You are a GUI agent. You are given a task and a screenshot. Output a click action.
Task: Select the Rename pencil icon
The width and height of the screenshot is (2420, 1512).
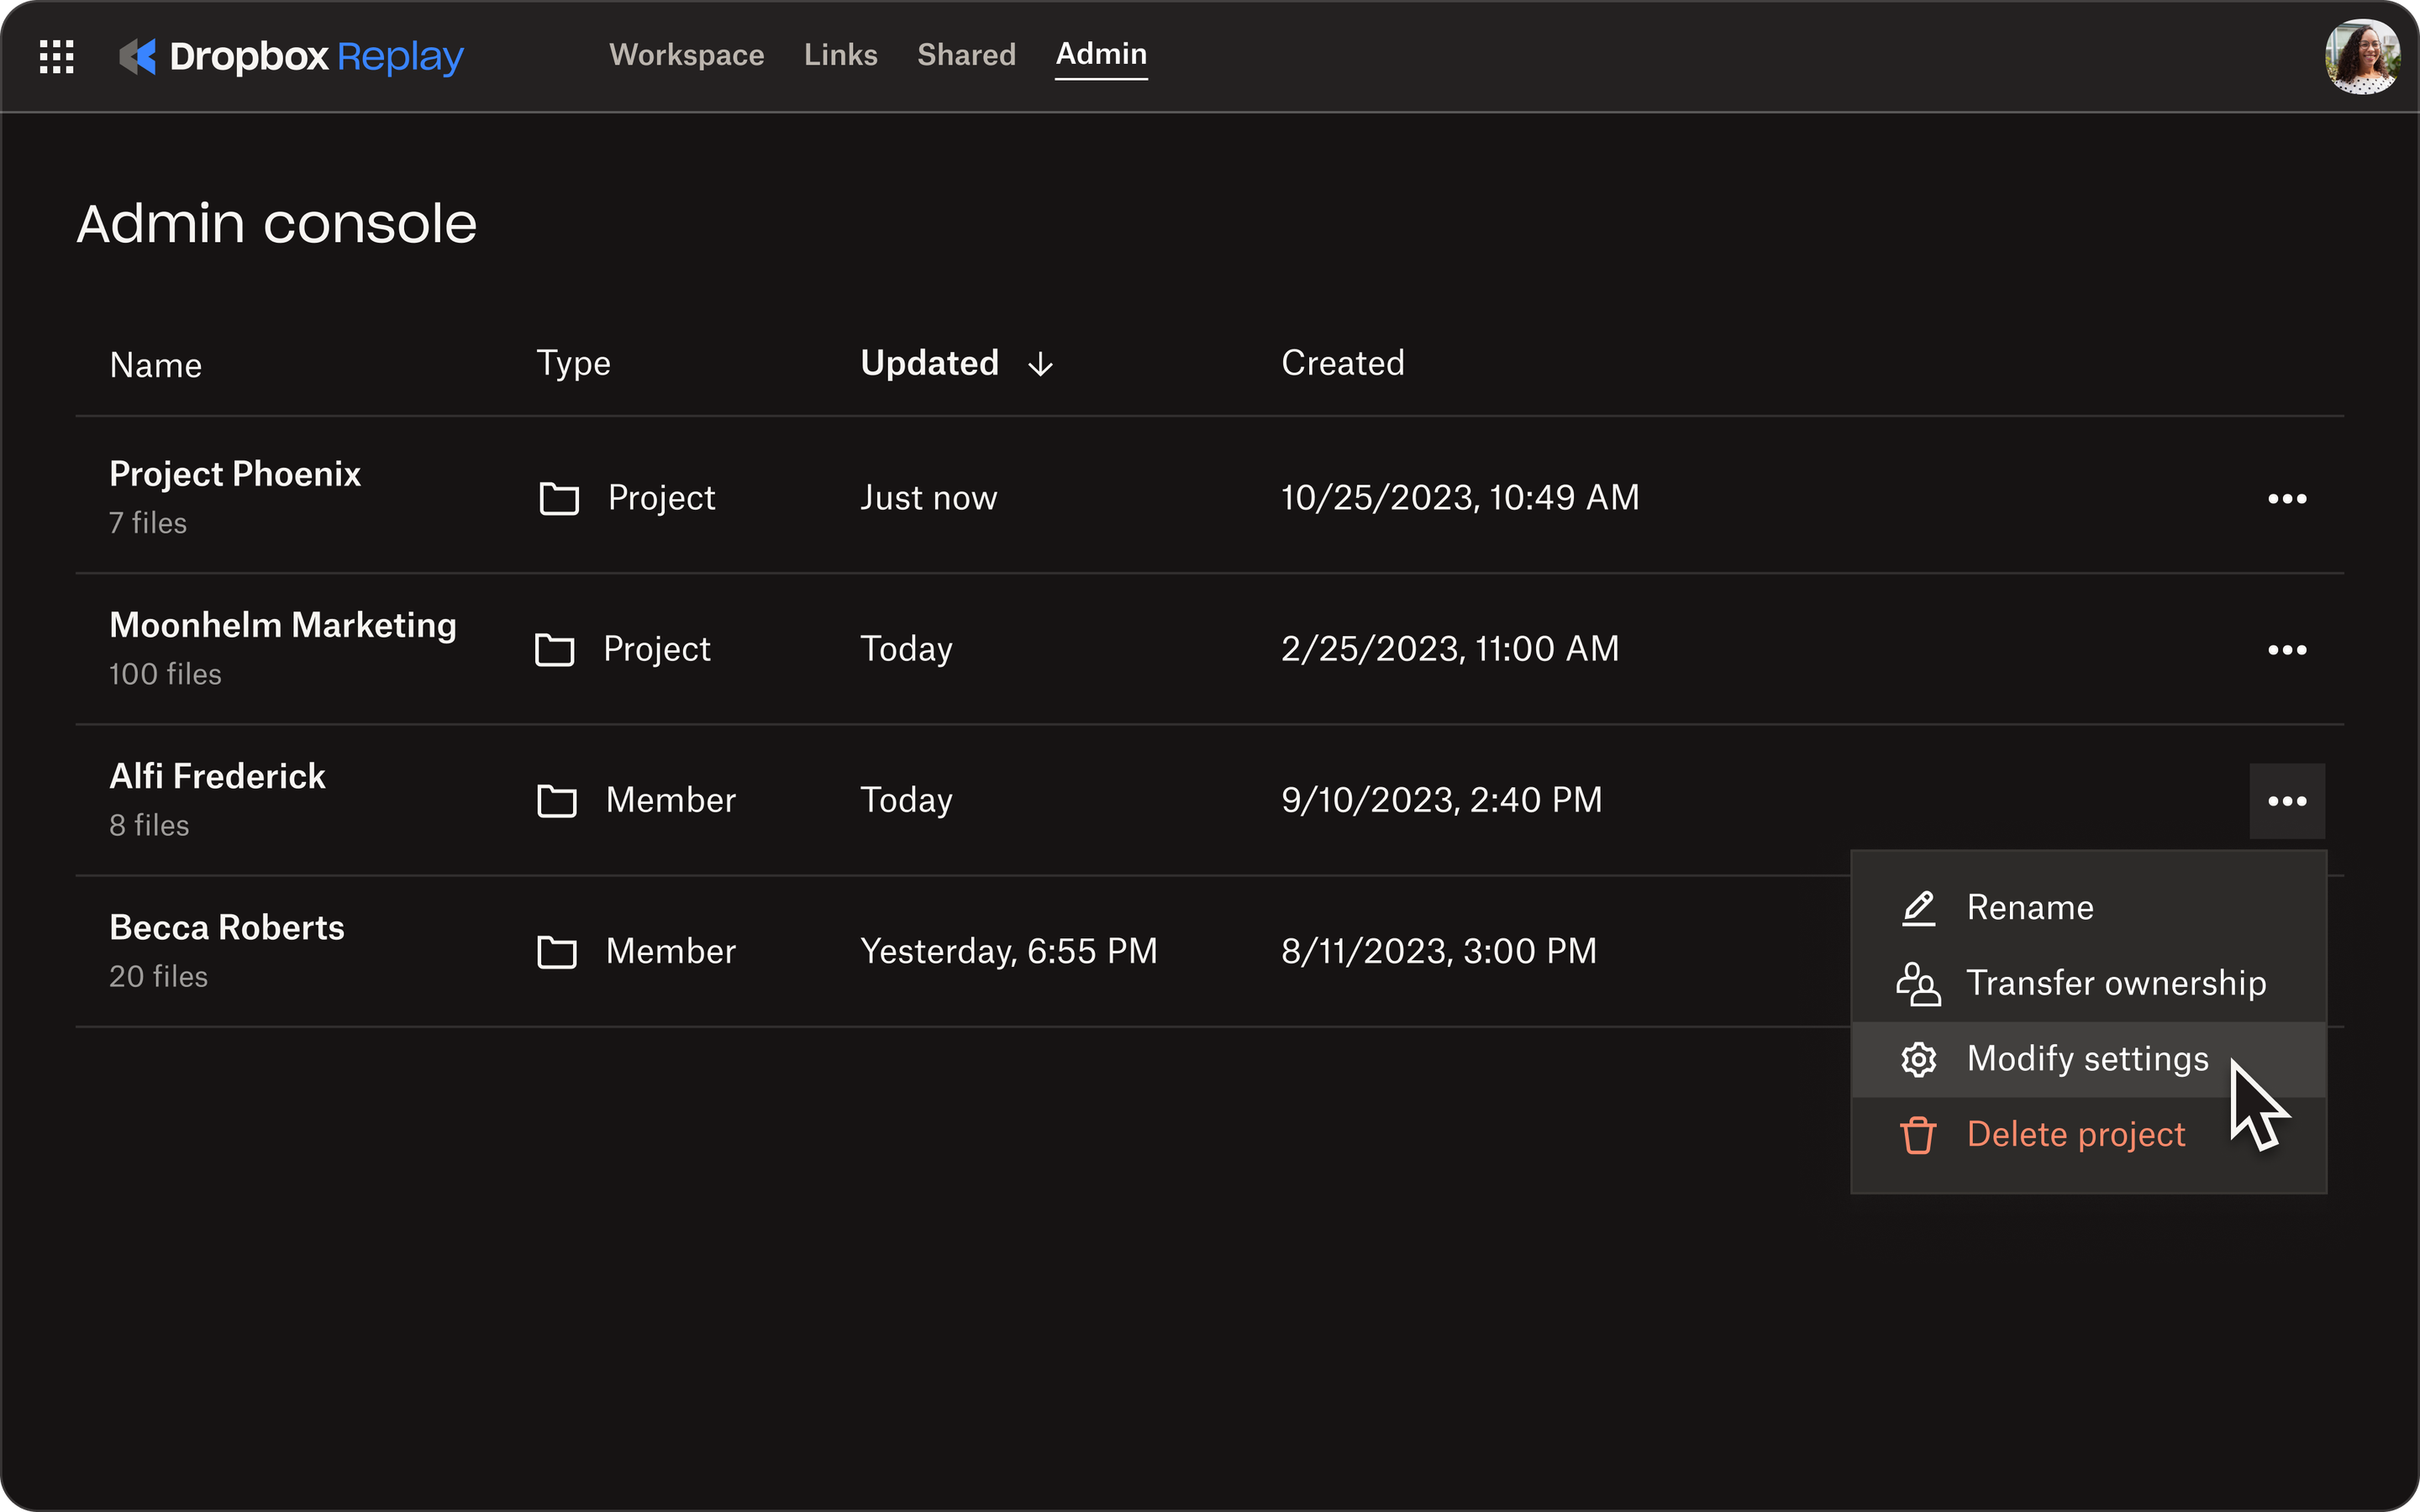point(1919,907)
